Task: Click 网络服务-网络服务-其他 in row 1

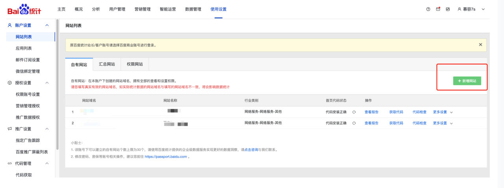Action: (263, 112)
